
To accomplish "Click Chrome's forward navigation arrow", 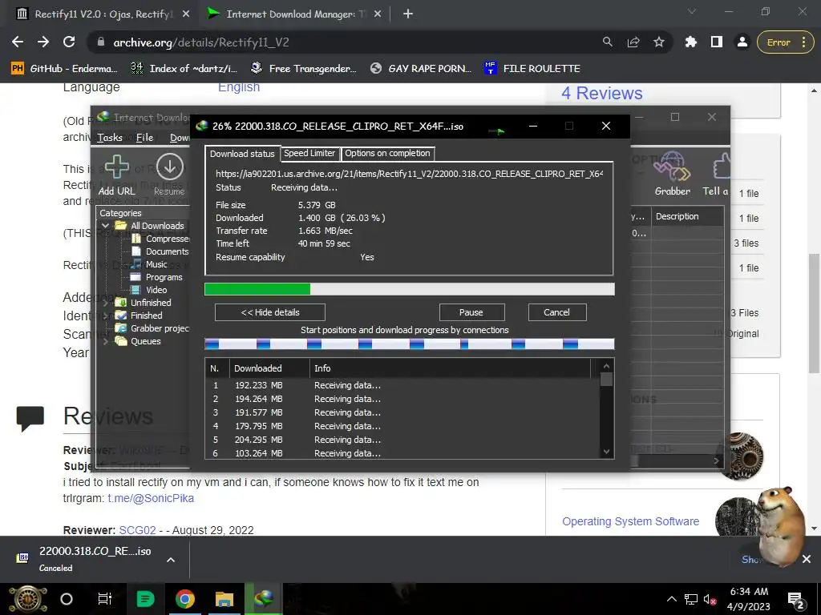I will point(43,42).
